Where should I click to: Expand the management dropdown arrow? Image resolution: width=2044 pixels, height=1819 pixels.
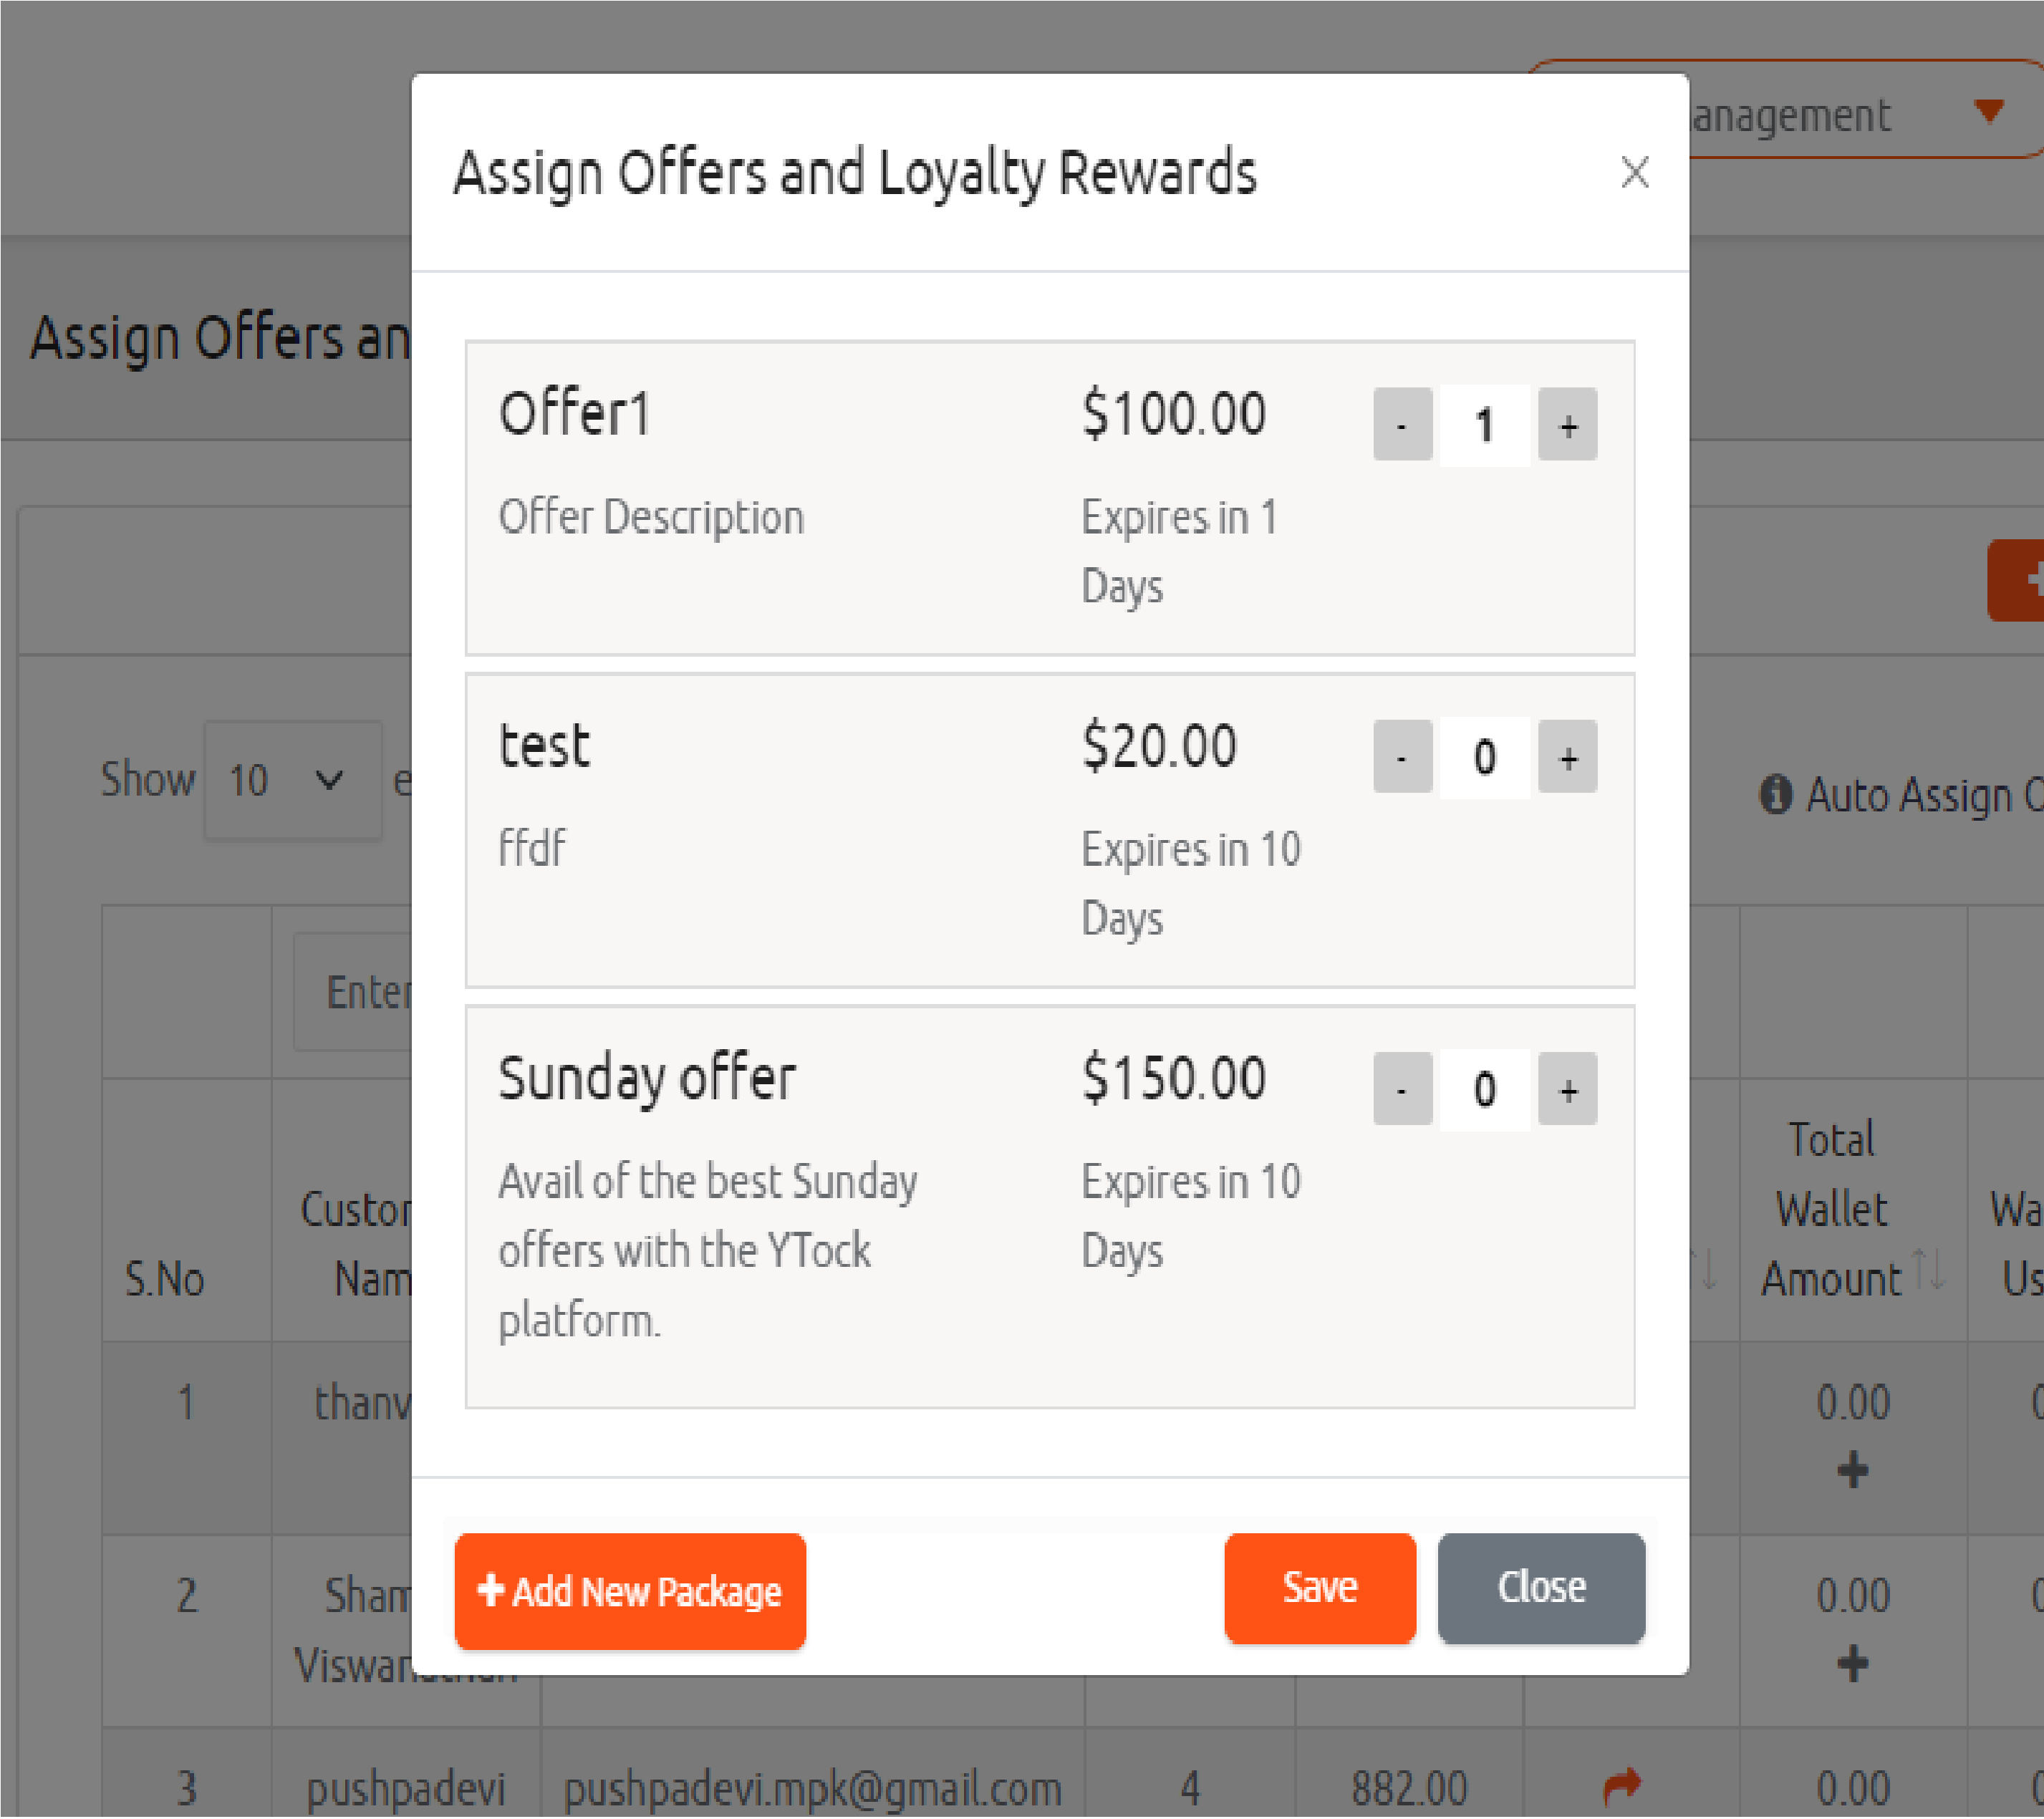(x=1988, y=111)
